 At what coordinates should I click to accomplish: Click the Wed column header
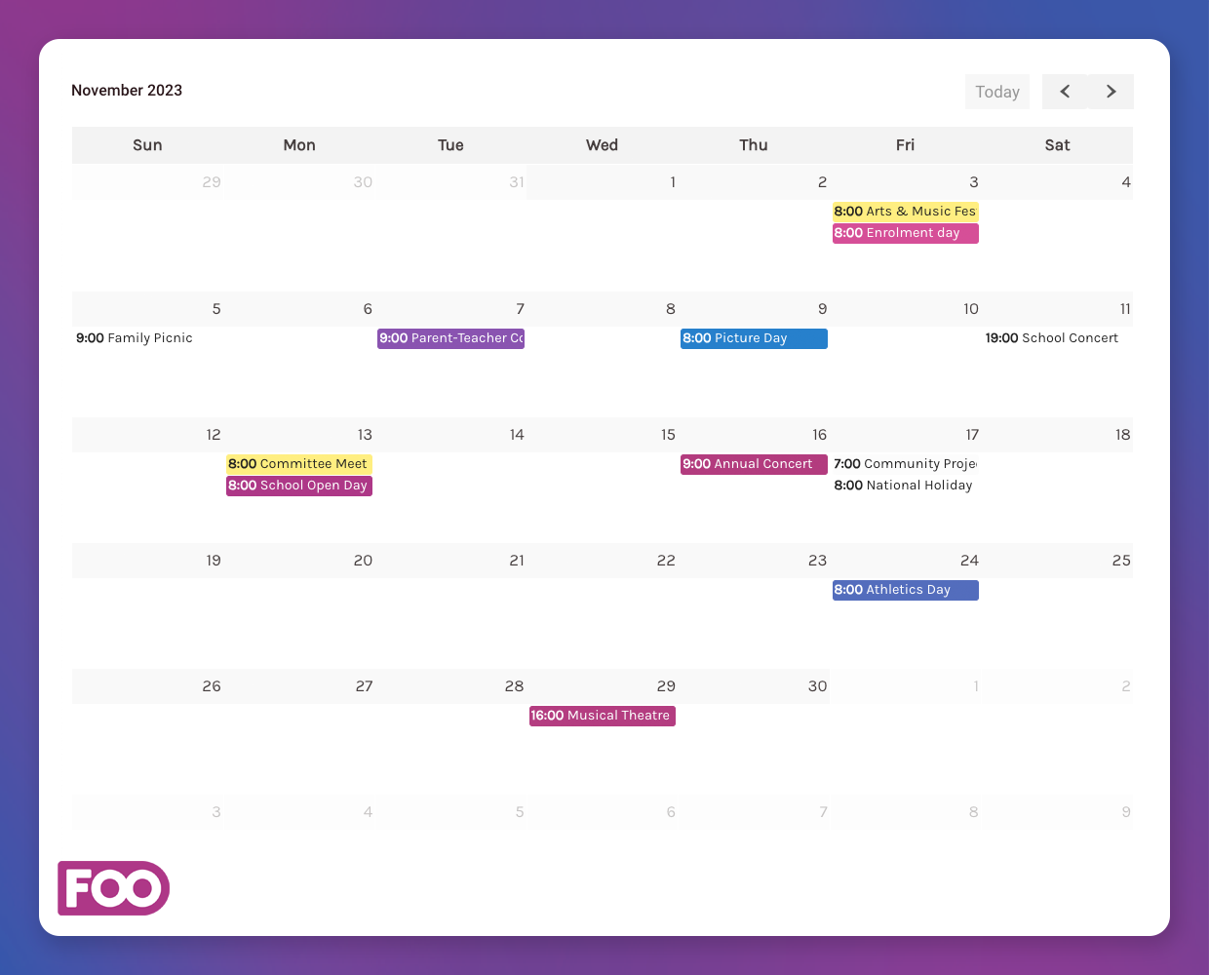pos(602,145)
